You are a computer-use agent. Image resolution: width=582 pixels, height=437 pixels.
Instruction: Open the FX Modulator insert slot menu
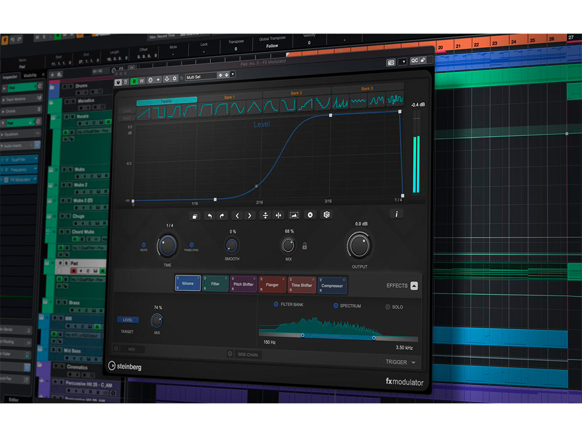point(36,179)
